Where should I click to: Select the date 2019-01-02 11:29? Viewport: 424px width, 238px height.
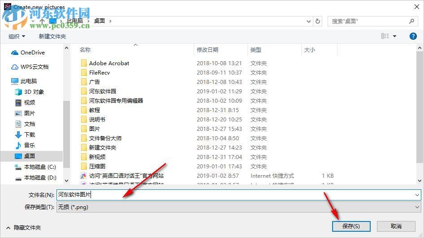pyautogui.click(x=219, y=92)
